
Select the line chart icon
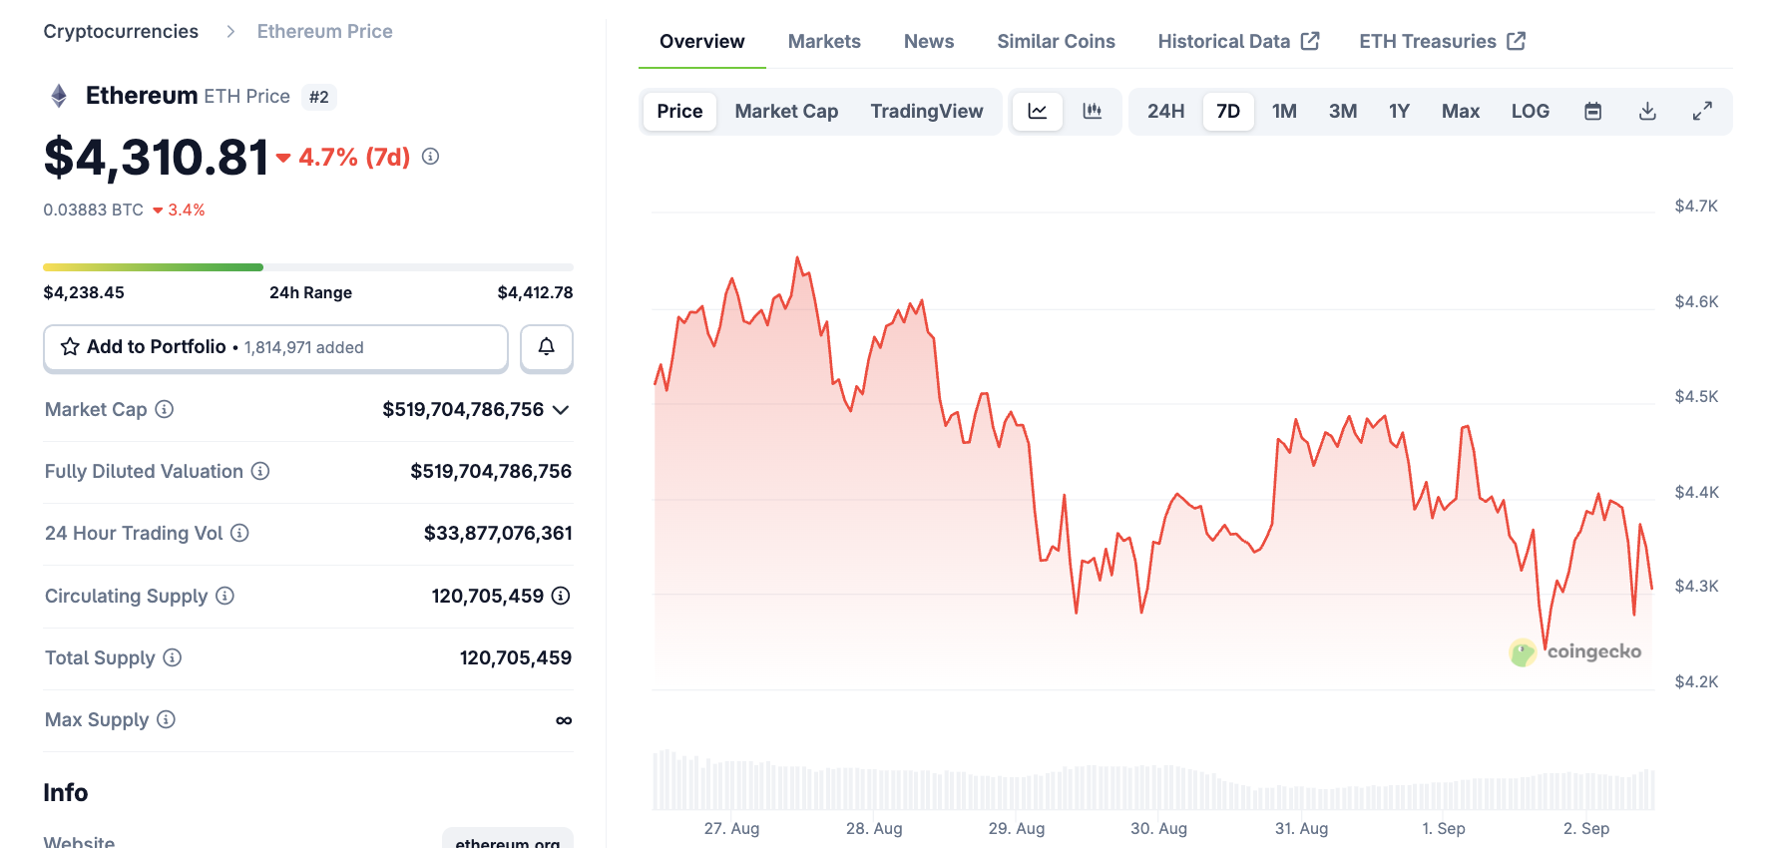1037,111
